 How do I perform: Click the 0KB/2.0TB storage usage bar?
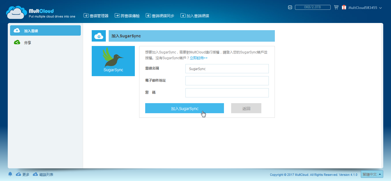[x=313, y=7]
